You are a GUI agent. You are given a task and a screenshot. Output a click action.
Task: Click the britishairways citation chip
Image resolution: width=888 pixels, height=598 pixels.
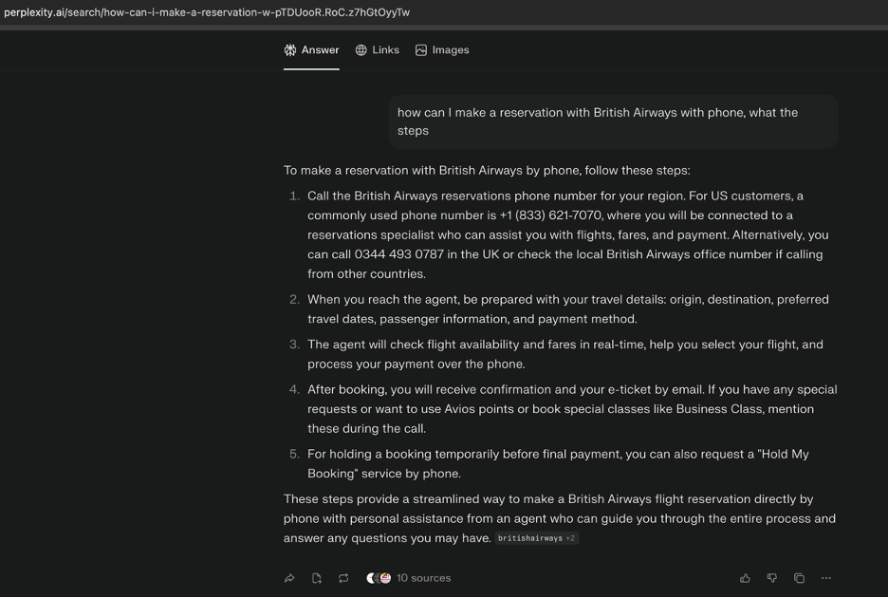click(x=529, y=538)
